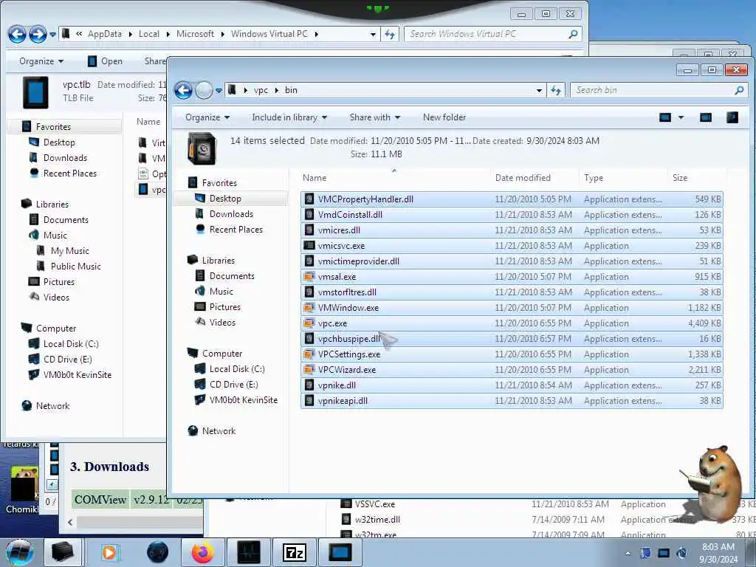Screen dimensions: 756x567
Task: Open the help icon in bin toolbar
Action: tap(732, 117)
